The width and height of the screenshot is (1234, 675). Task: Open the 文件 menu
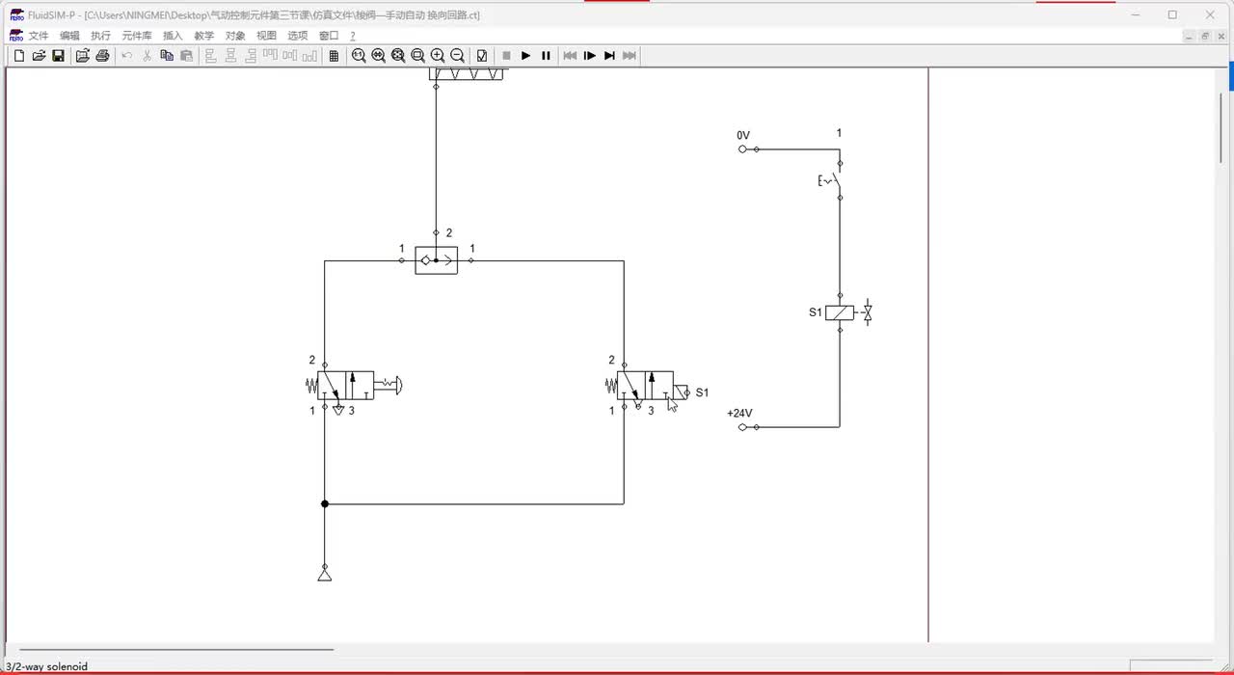[39, 36]
